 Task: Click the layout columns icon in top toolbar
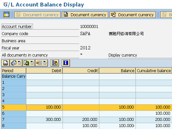7,15
